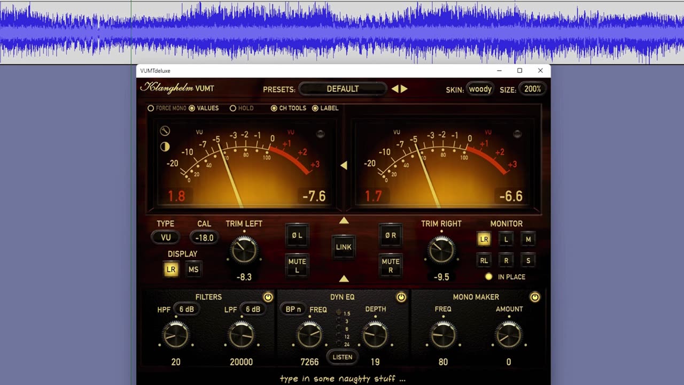The height and width of the screenshot is (385, 684).
Task: Toggle the FILTERS section power icon
Action: pos(268,297)
